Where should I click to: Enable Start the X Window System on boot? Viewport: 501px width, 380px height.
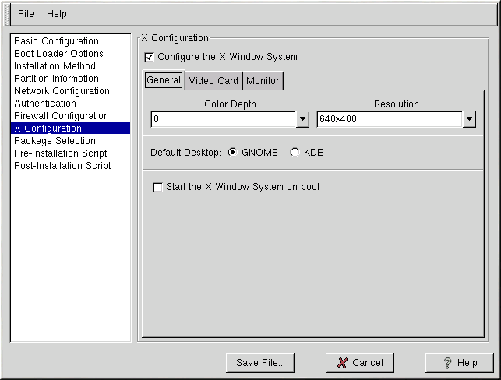point(158,187)
